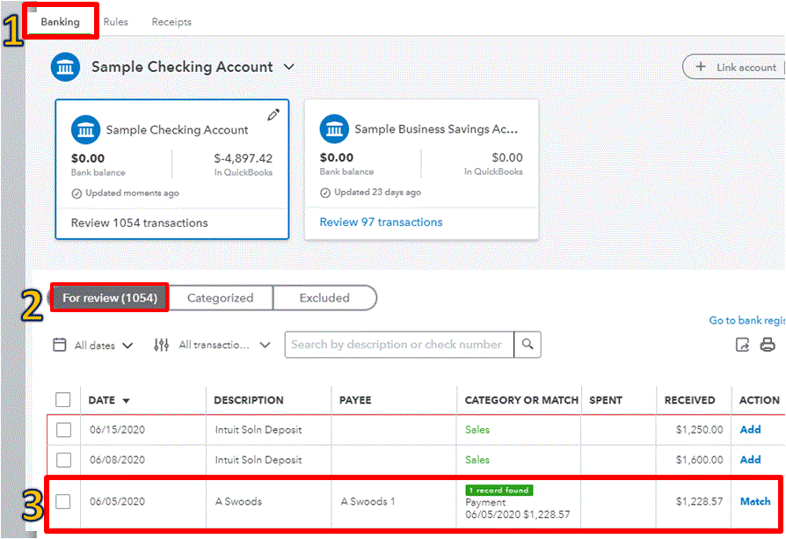
Task: Click the CATEGORY OR MATCH column header
Action: pos(521,400)
